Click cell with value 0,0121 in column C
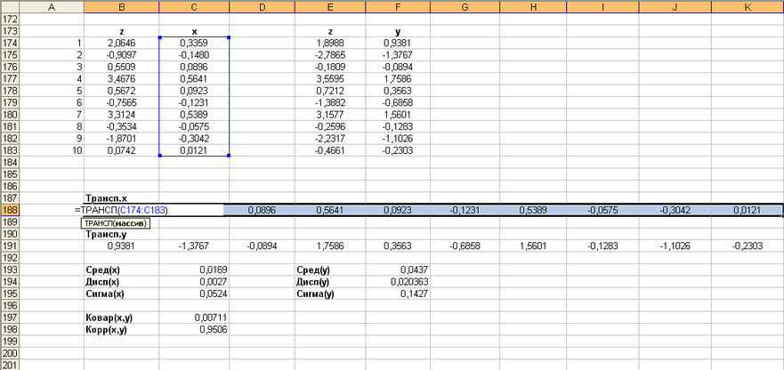This screenshot has height=370, width=784. [x=194, y=150]
